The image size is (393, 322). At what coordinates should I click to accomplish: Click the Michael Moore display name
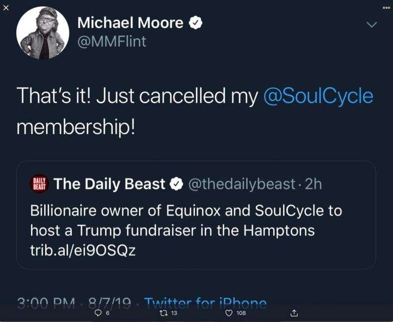click(x=130, y=23)
